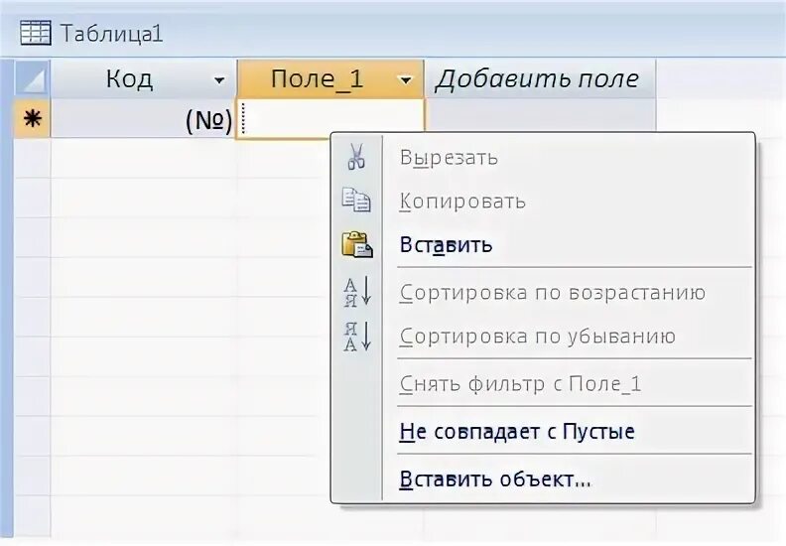Open Вставить объект... dialog
The width and height of the screenshot is (786, 546).
point(495,478)
